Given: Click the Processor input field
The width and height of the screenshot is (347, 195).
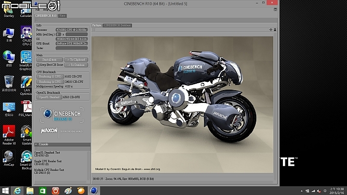Looking at the screenshot, I should click(x=71, y=30).
